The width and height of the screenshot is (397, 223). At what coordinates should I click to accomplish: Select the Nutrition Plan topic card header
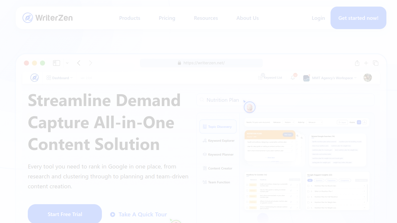[270, 135]
